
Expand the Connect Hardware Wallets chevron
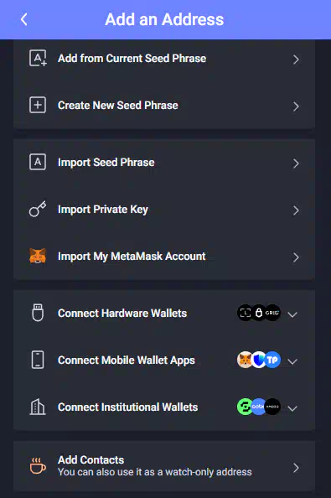(x=292, y=314)
